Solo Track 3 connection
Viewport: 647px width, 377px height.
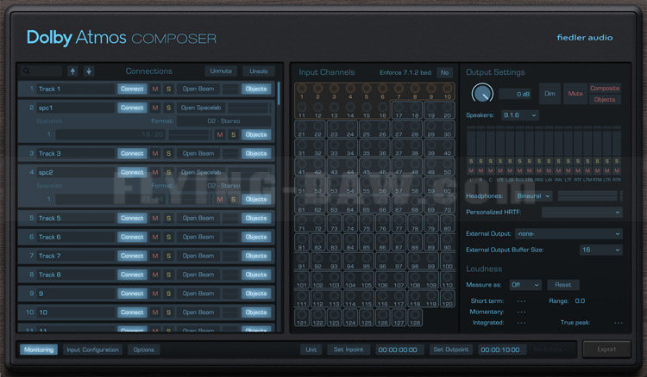tap(168, 153)
